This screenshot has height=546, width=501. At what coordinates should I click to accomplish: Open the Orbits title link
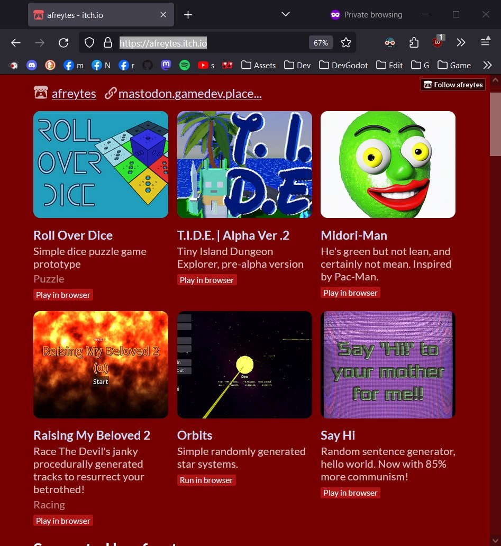pyautogui.click(x=195, y=435)
